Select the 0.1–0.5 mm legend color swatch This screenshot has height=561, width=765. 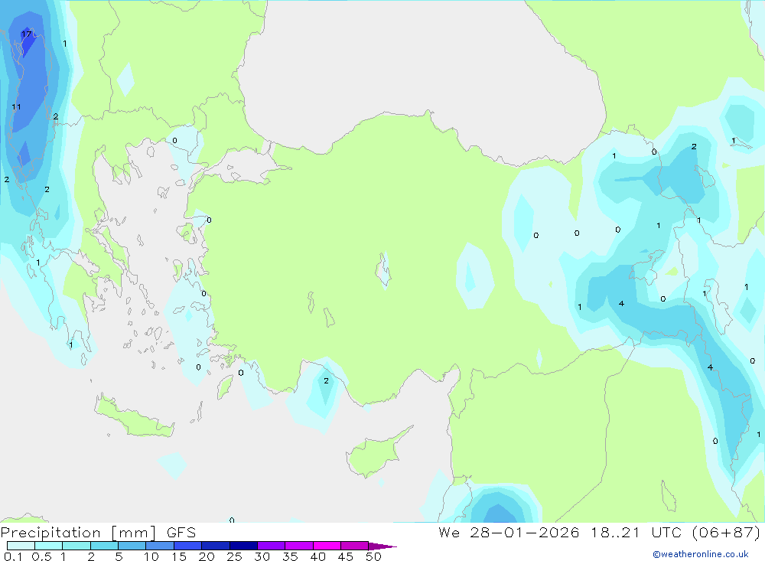21,546
